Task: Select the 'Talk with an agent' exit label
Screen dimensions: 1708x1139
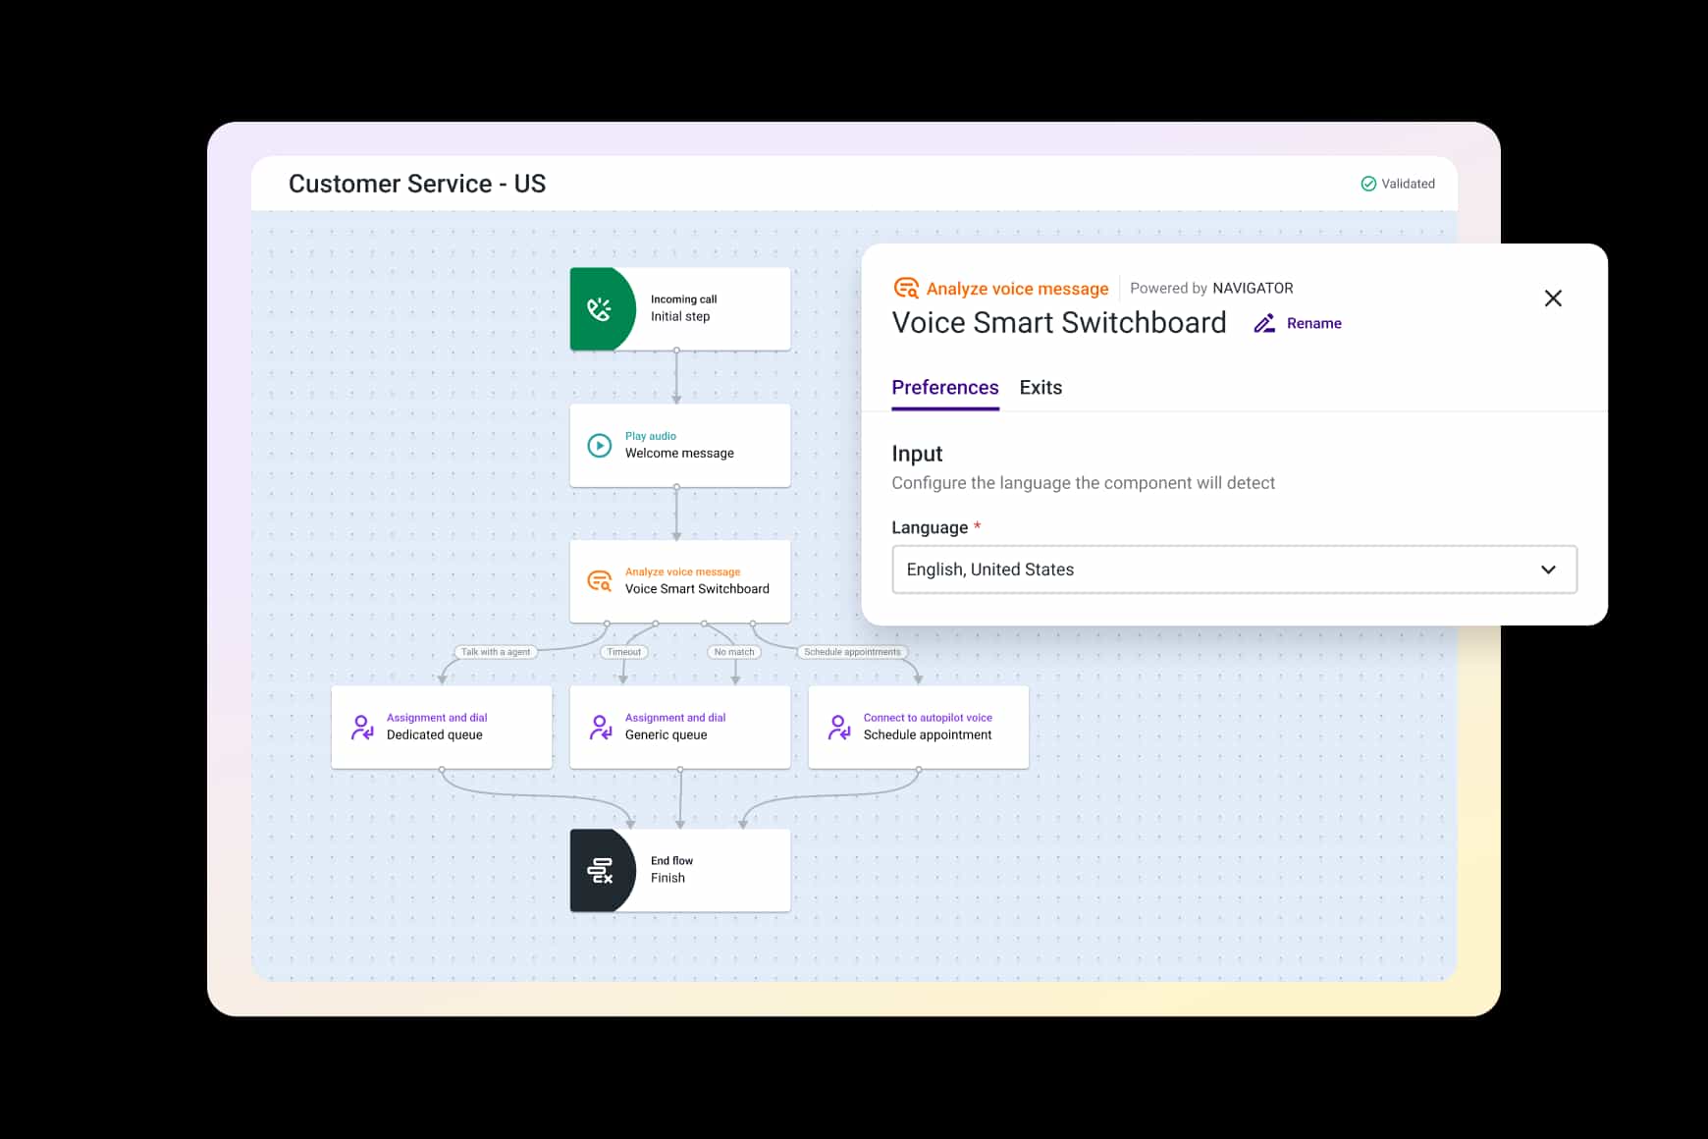Action: coord(496,652)
